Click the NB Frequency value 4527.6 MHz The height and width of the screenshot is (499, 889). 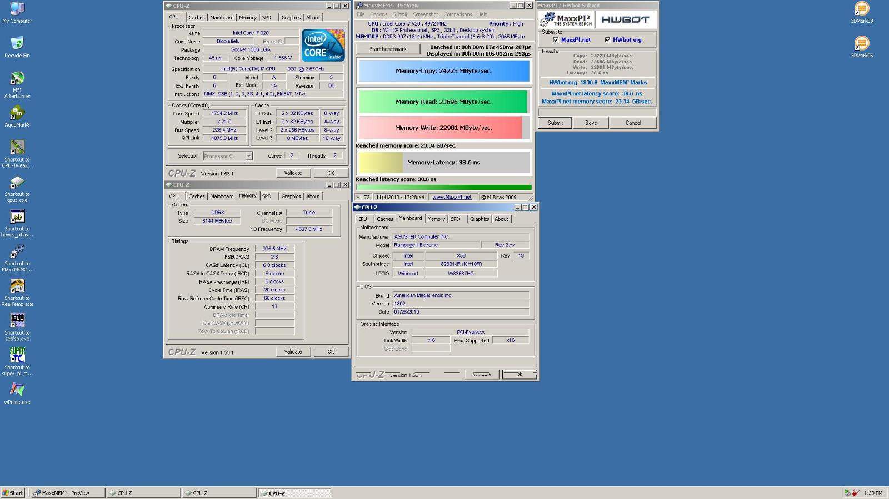pyautogui.click(x=309, y=229)
